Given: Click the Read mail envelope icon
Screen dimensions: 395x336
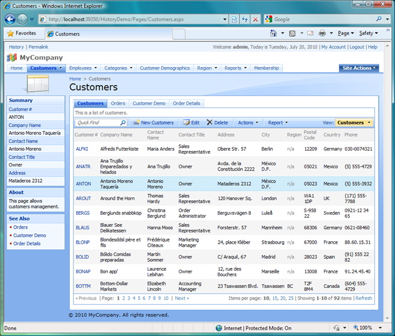Looking at the screenshot, I should pos(311,33).
